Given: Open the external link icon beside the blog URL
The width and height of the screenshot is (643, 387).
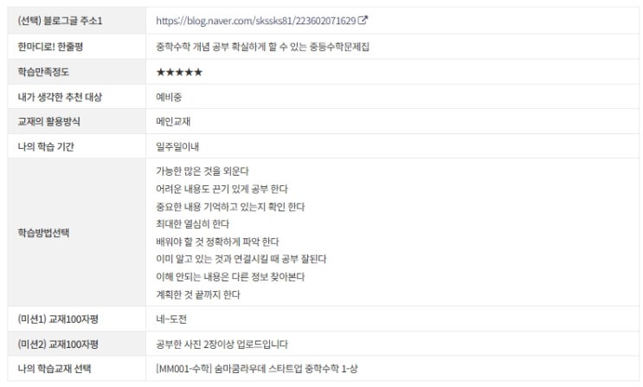Looking at the screenshot, I should pos(363,20).
